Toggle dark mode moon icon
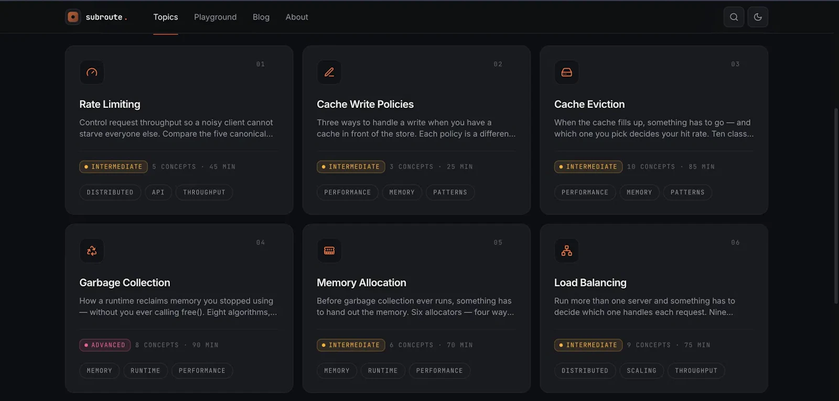Screen dimensions: 839x401 [758, 17]
